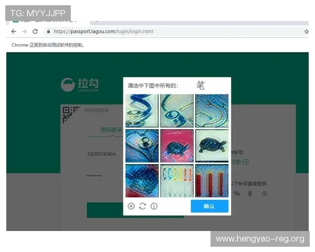
Task: Sign in with the Baidu paw icon
Action: coord(265,193)
